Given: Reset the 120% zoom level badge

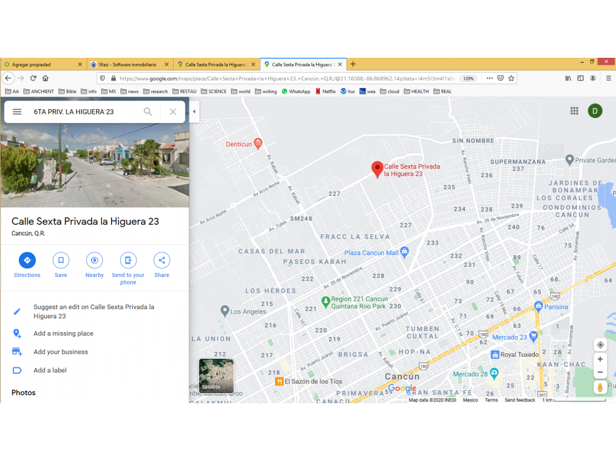Looking at the screenshot, I should (x=468, y=79).
